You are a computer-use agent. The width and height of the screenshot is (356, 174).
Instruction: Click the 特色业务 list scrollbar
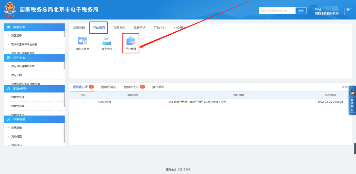point(64,65)
